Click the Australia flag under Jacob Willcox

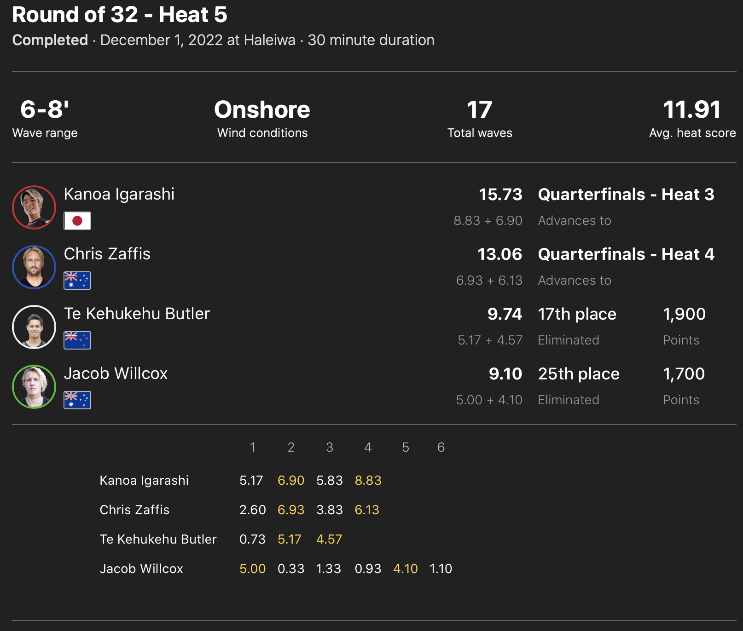click(x=77, y=400)
